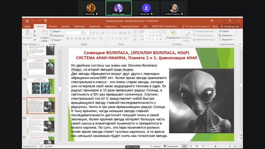
Task: Expand the shapes gallery more arrow
Action: tap(164, 39)
